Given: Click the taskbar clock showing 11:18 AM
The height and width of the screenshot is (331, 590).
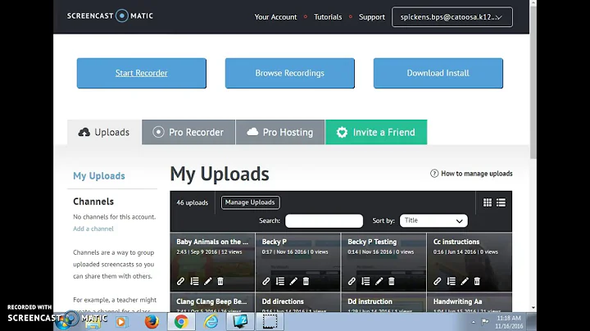Looking at the screenshot, I should [x=509, y=322].
